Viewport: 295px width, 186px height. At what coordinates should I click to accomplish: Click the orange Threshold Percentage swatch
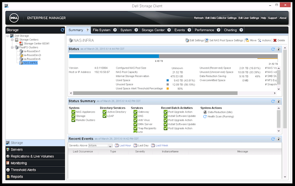click(x=167, y=88)
